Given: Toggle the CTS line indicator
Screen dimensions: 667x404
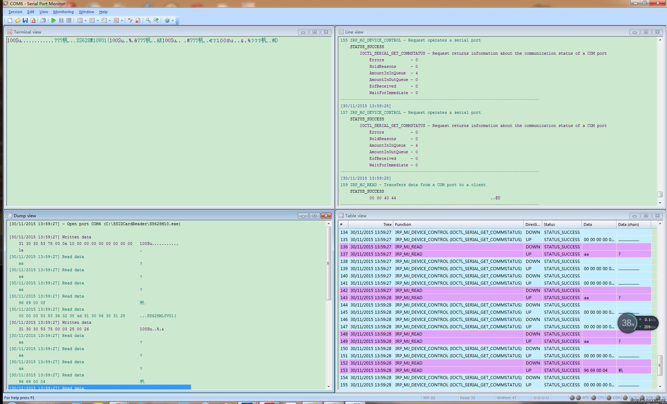Looking at the screenshot, I should click(x=594, y=398).
